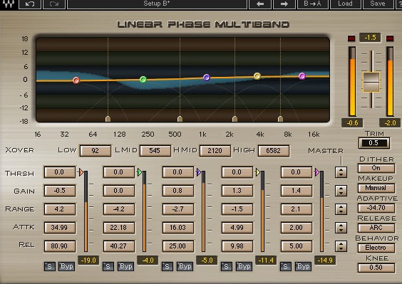Click the 545 Hz crossover marker

pos(180,119)
